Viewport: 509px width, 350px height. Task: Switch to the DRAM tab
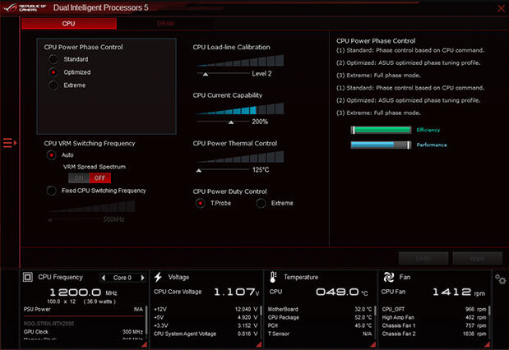165,24
